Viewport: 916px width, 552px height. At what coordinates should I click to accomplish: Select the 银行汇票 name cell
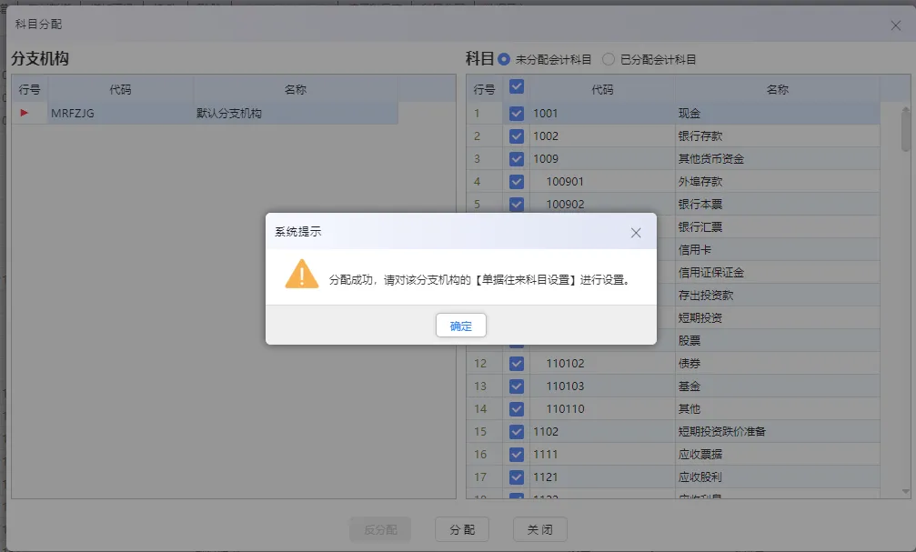click(778, 226)
